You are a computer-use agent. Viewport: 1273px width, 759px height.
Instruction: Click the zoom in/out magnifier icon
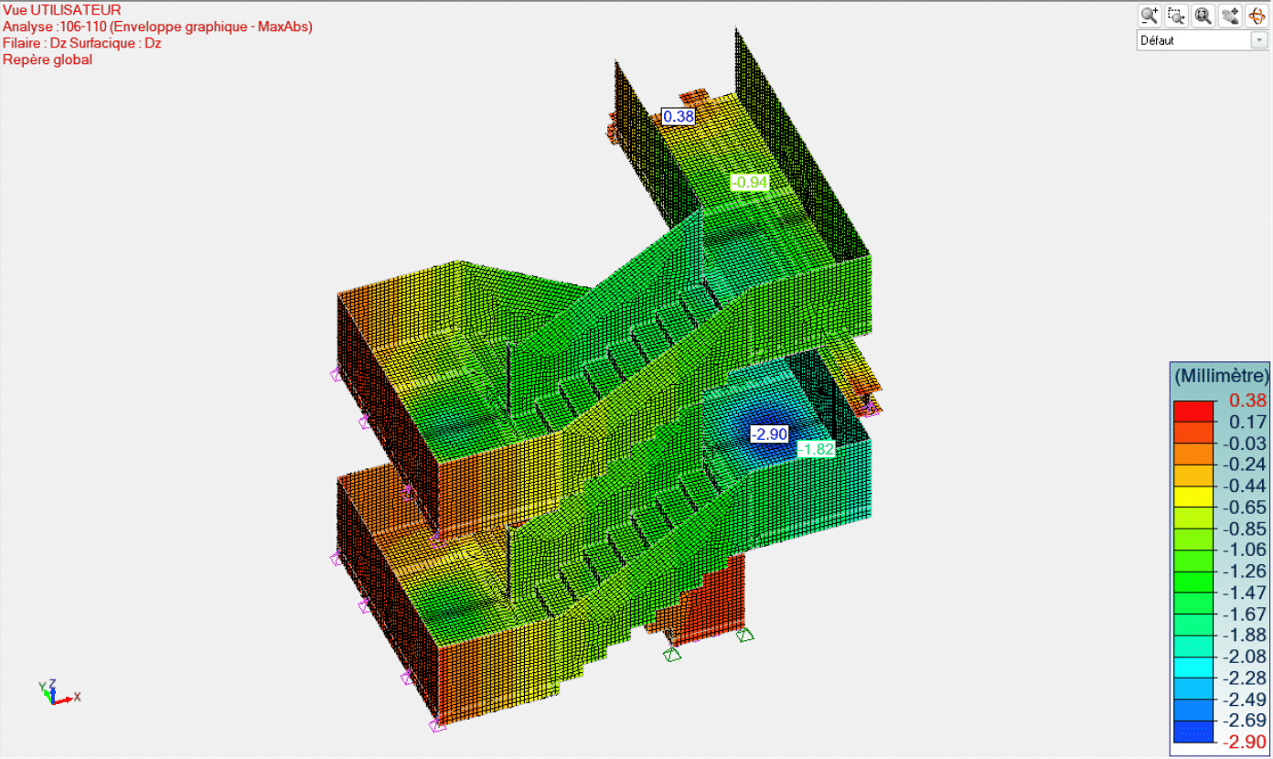click(x=1149, y=16)
